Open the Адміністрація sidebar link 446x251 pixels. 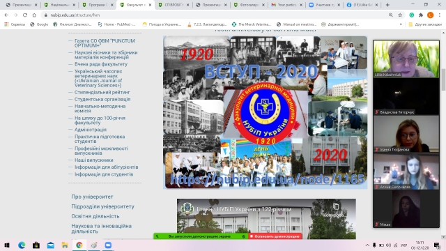click(x=91, y=130)
